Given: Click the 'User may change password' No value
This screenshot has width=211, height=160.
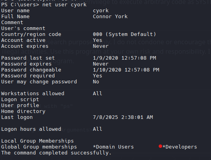Looking at the screenshot, I should click(96, 82).
